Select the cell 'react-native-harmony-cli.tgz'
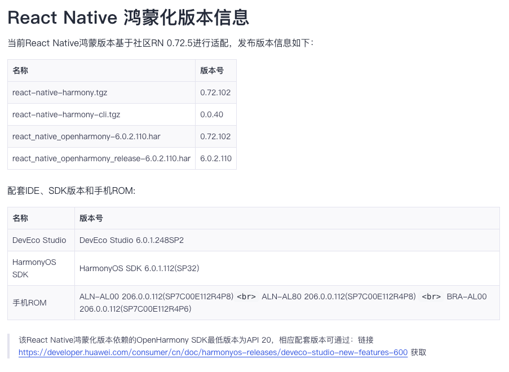This screenshot has height=372, width=509. point(101,114)
